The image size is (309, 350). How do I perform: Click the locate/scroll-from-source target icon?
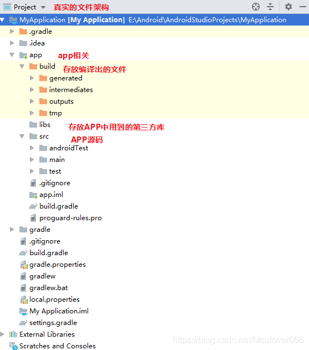click(256, 7)
